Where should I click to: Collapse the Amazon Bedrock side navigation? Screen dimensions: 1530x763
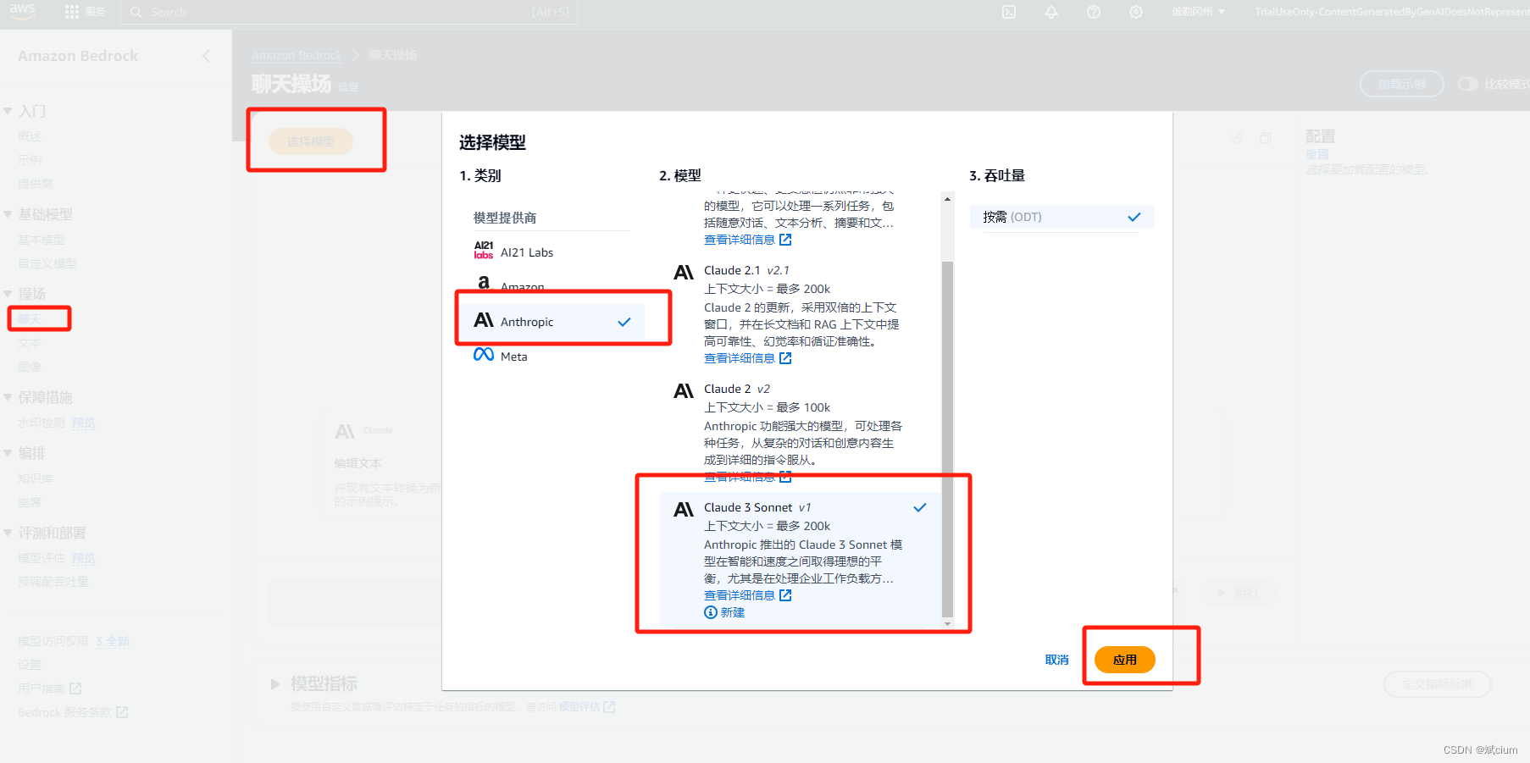tap(206, 56)
